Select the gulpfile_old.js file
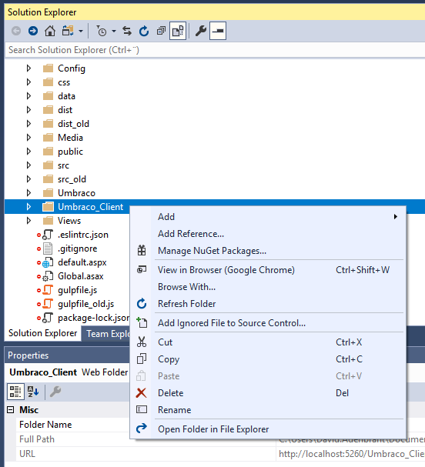This screenshot has height=467, width=425. click(x=85, y=304)
